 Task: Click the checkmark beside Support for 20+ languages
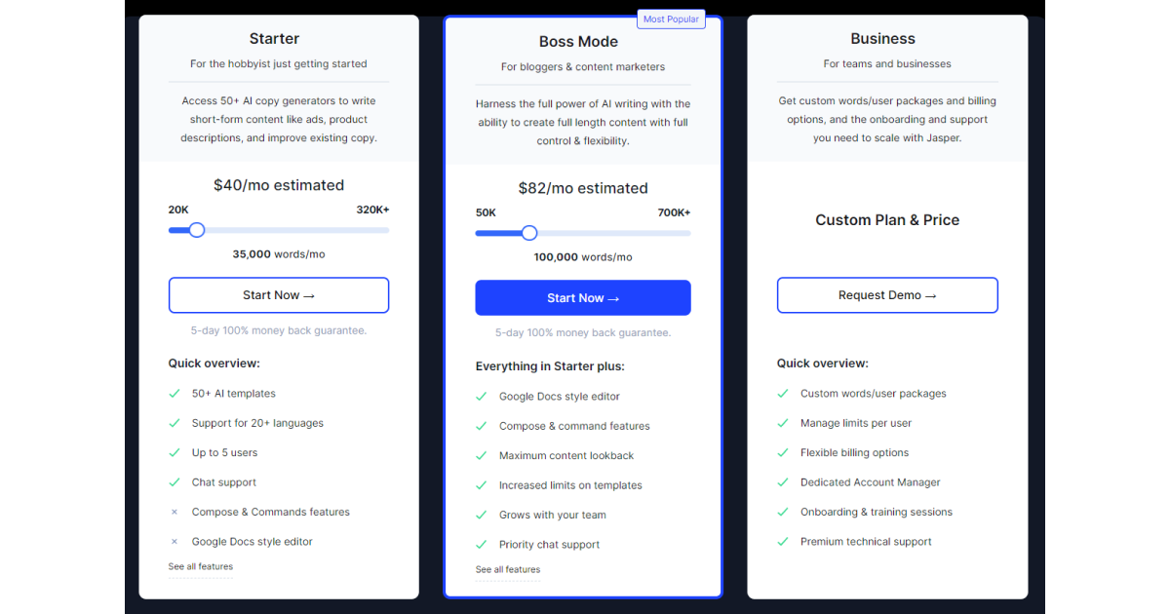point(175,423)
